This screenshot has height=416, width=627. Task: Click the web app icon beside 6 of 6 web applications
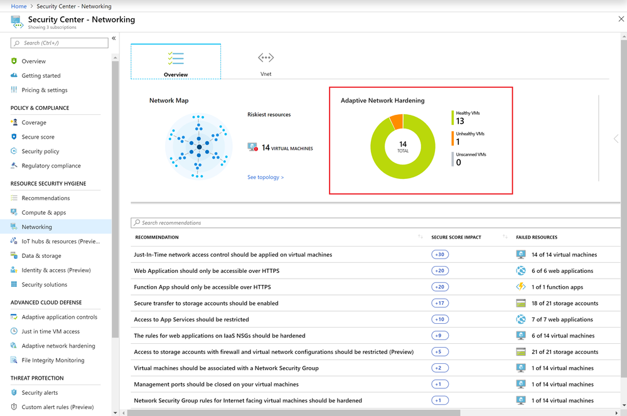coord(521,270)
